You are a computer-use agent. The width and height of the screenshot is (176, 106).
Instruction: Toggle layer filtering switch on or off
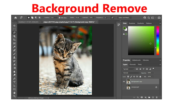[x=153, y=69]
